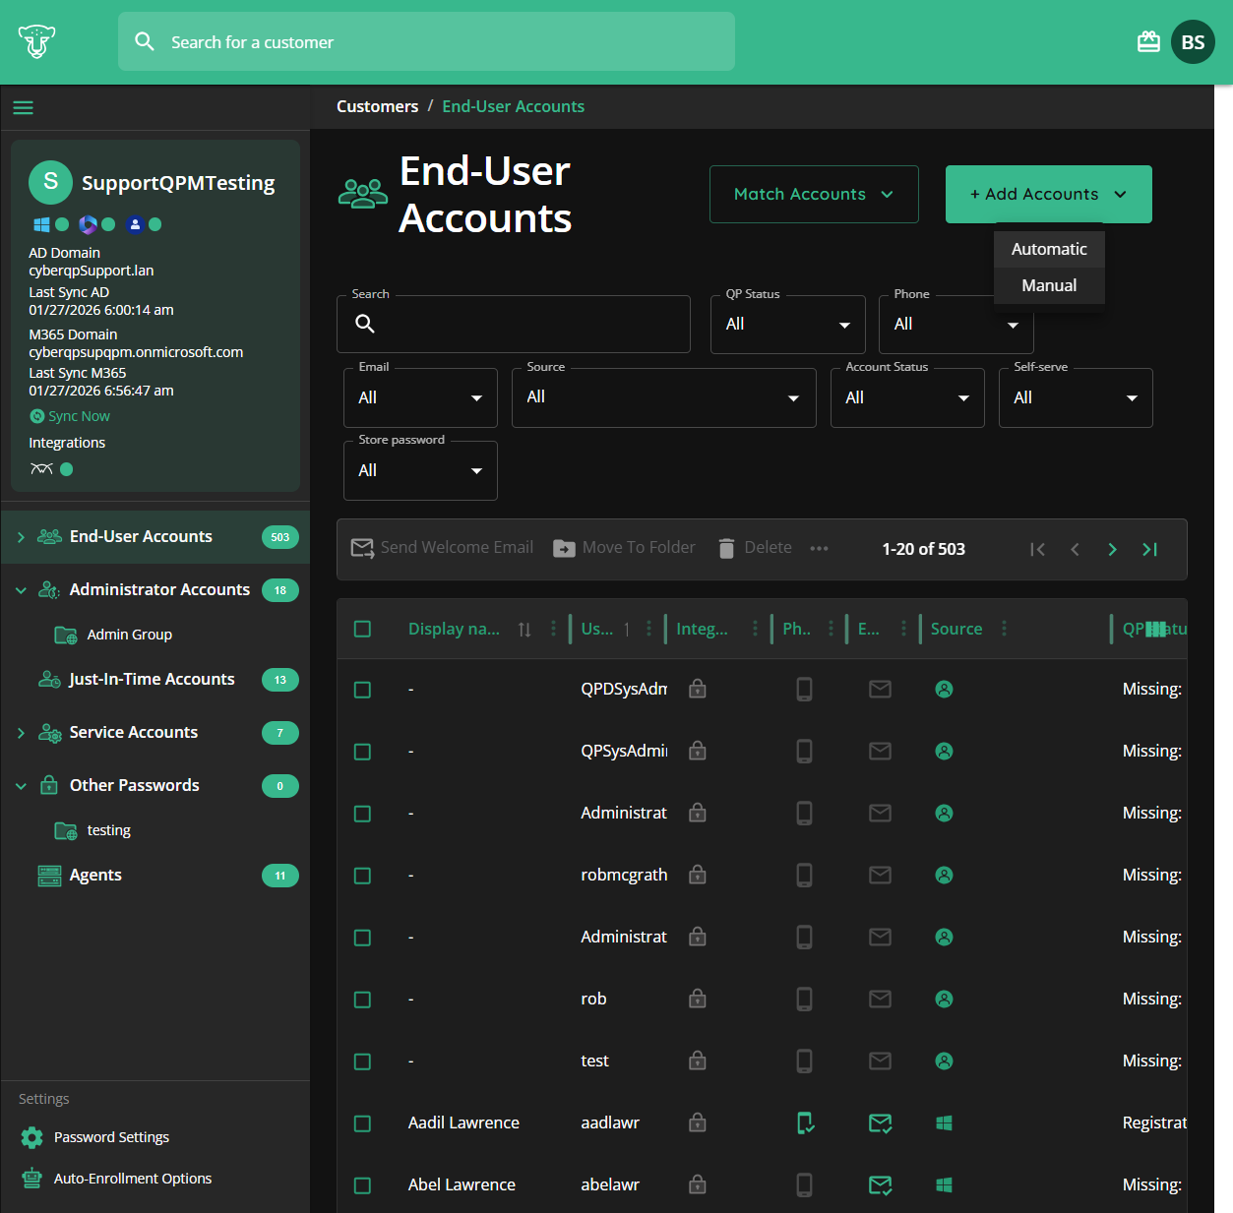Click the Search for a customer field
1233x1213 pixels.
point(426,41)
